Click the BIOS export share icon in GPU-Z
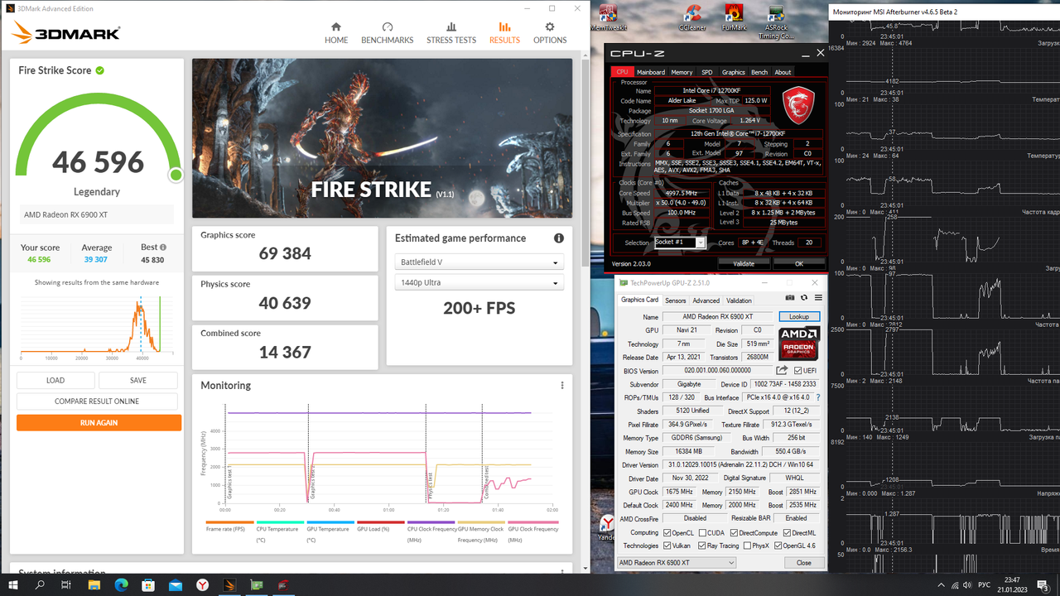Screen dimensions: 1060x596 pos(782,371)
